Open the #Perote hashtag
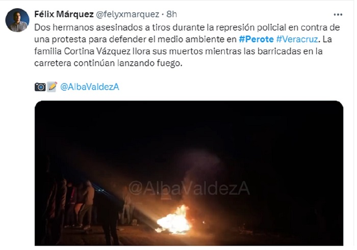 coord(256,39)
